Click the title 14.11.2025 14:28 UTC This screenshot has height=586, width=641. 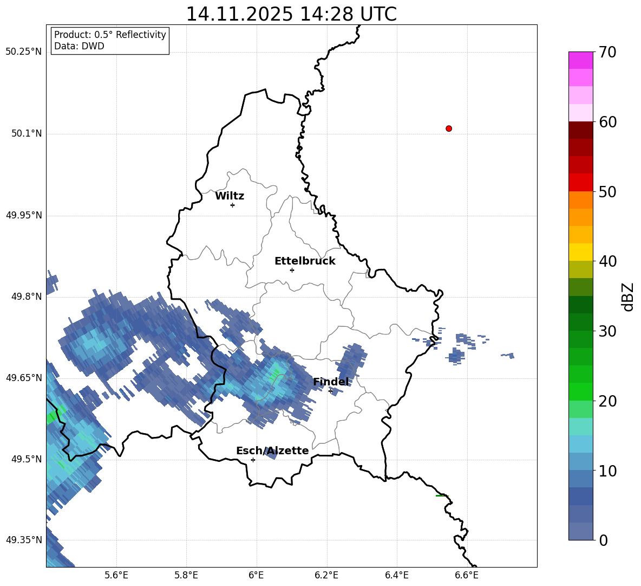[291, 14]
